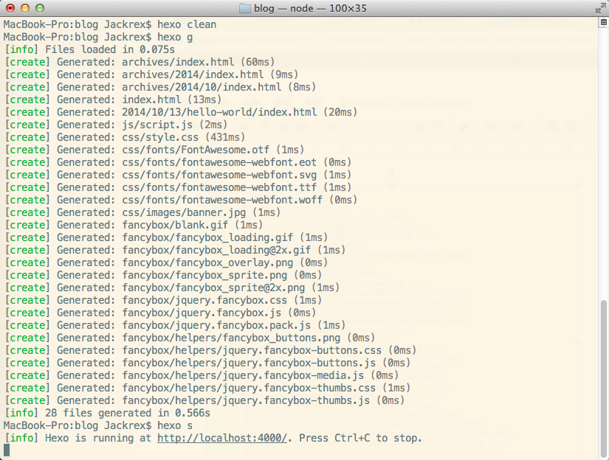The height and width of the screenshot is (460, 609).
Task: Click 'css/fonts/FontAwesome.otf' entry
Action: 196,150
